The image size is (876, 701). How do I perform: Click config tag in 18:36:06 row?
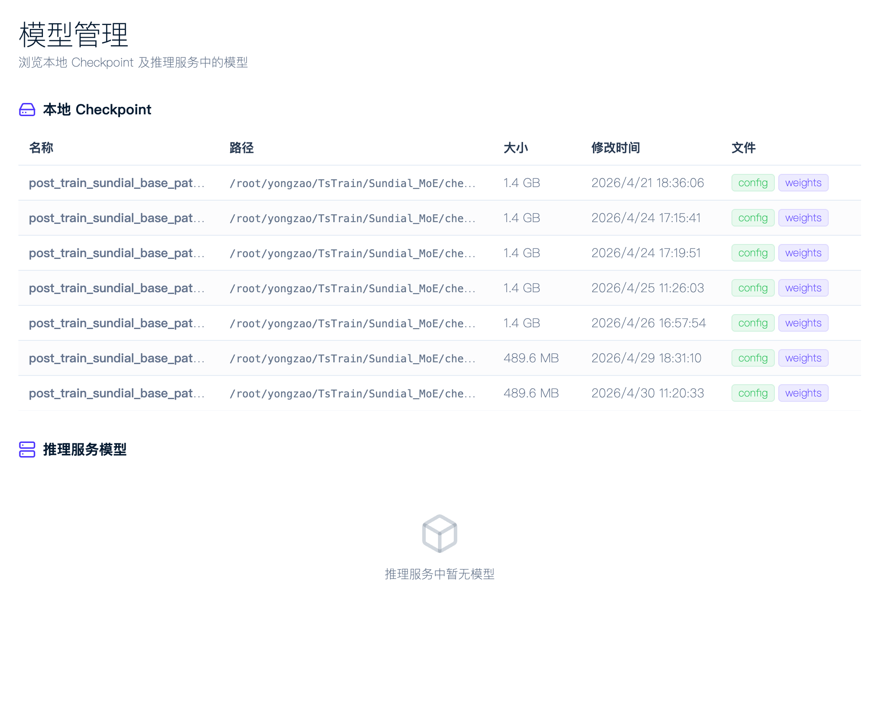pyautogui.click(x=753, y=183)
